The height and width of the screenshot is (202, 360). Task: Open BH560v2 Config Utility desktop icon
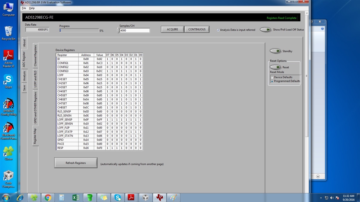point(8,107)
